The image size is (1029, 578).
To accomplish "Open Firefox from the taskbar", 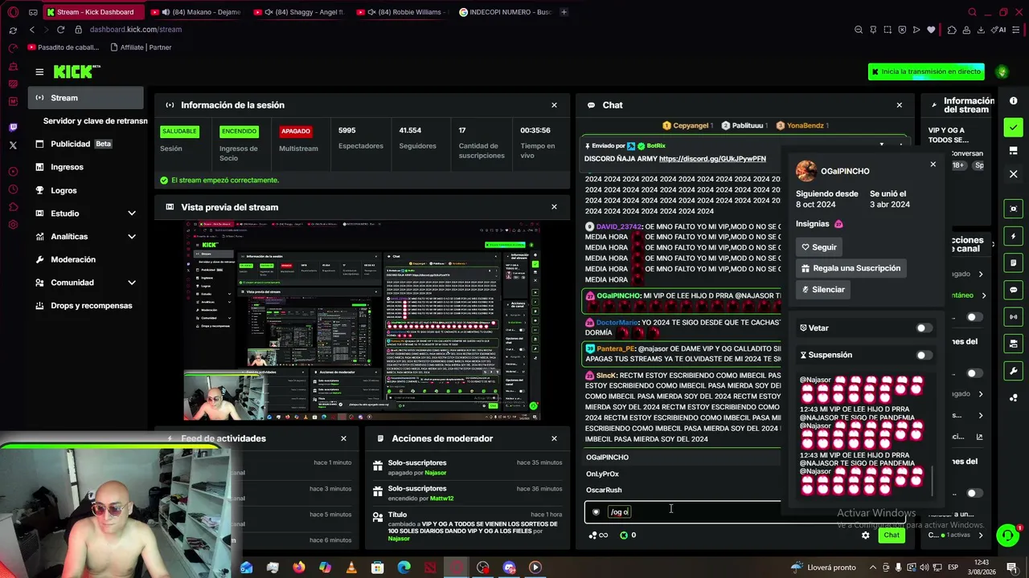I will click(x=299, y=568).
